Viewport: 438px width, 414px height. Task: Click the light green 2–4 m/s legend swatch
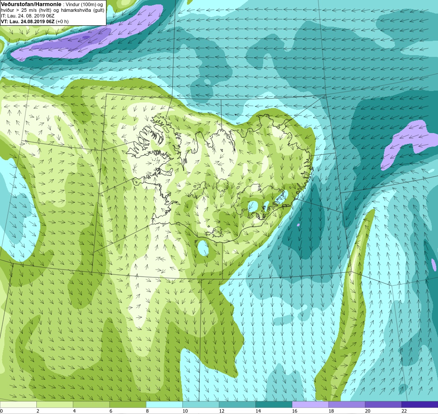pos(55,404)
